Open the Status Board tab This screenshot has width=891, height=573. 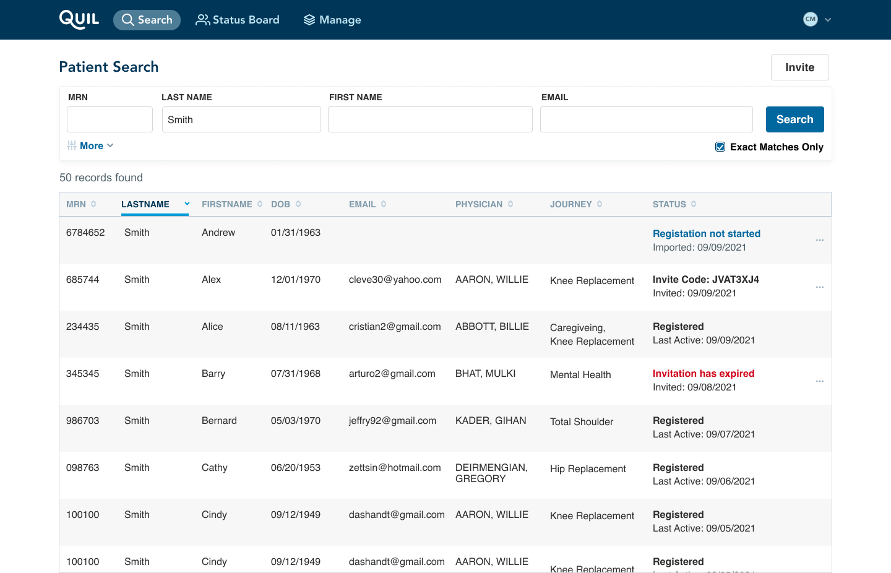238,20
